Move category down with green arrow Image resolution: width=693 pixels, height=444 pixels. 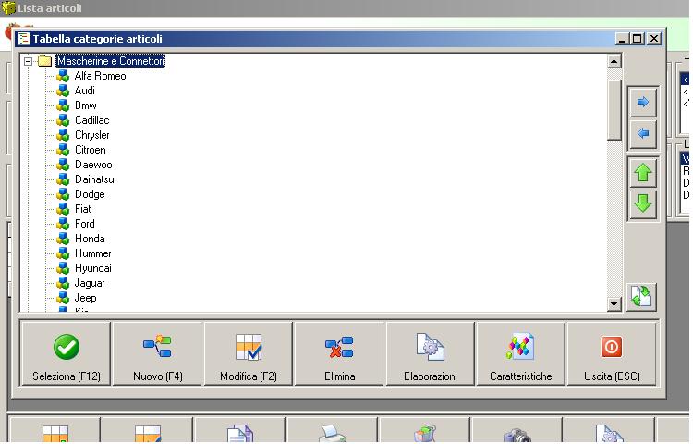(x=643, y=203)
